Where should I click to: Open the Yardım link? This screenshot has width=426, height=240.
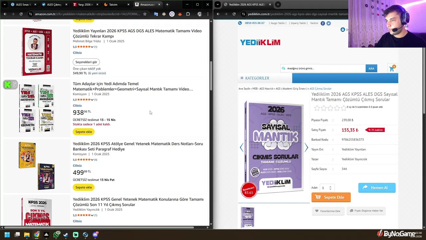click(x=314, y=23)
